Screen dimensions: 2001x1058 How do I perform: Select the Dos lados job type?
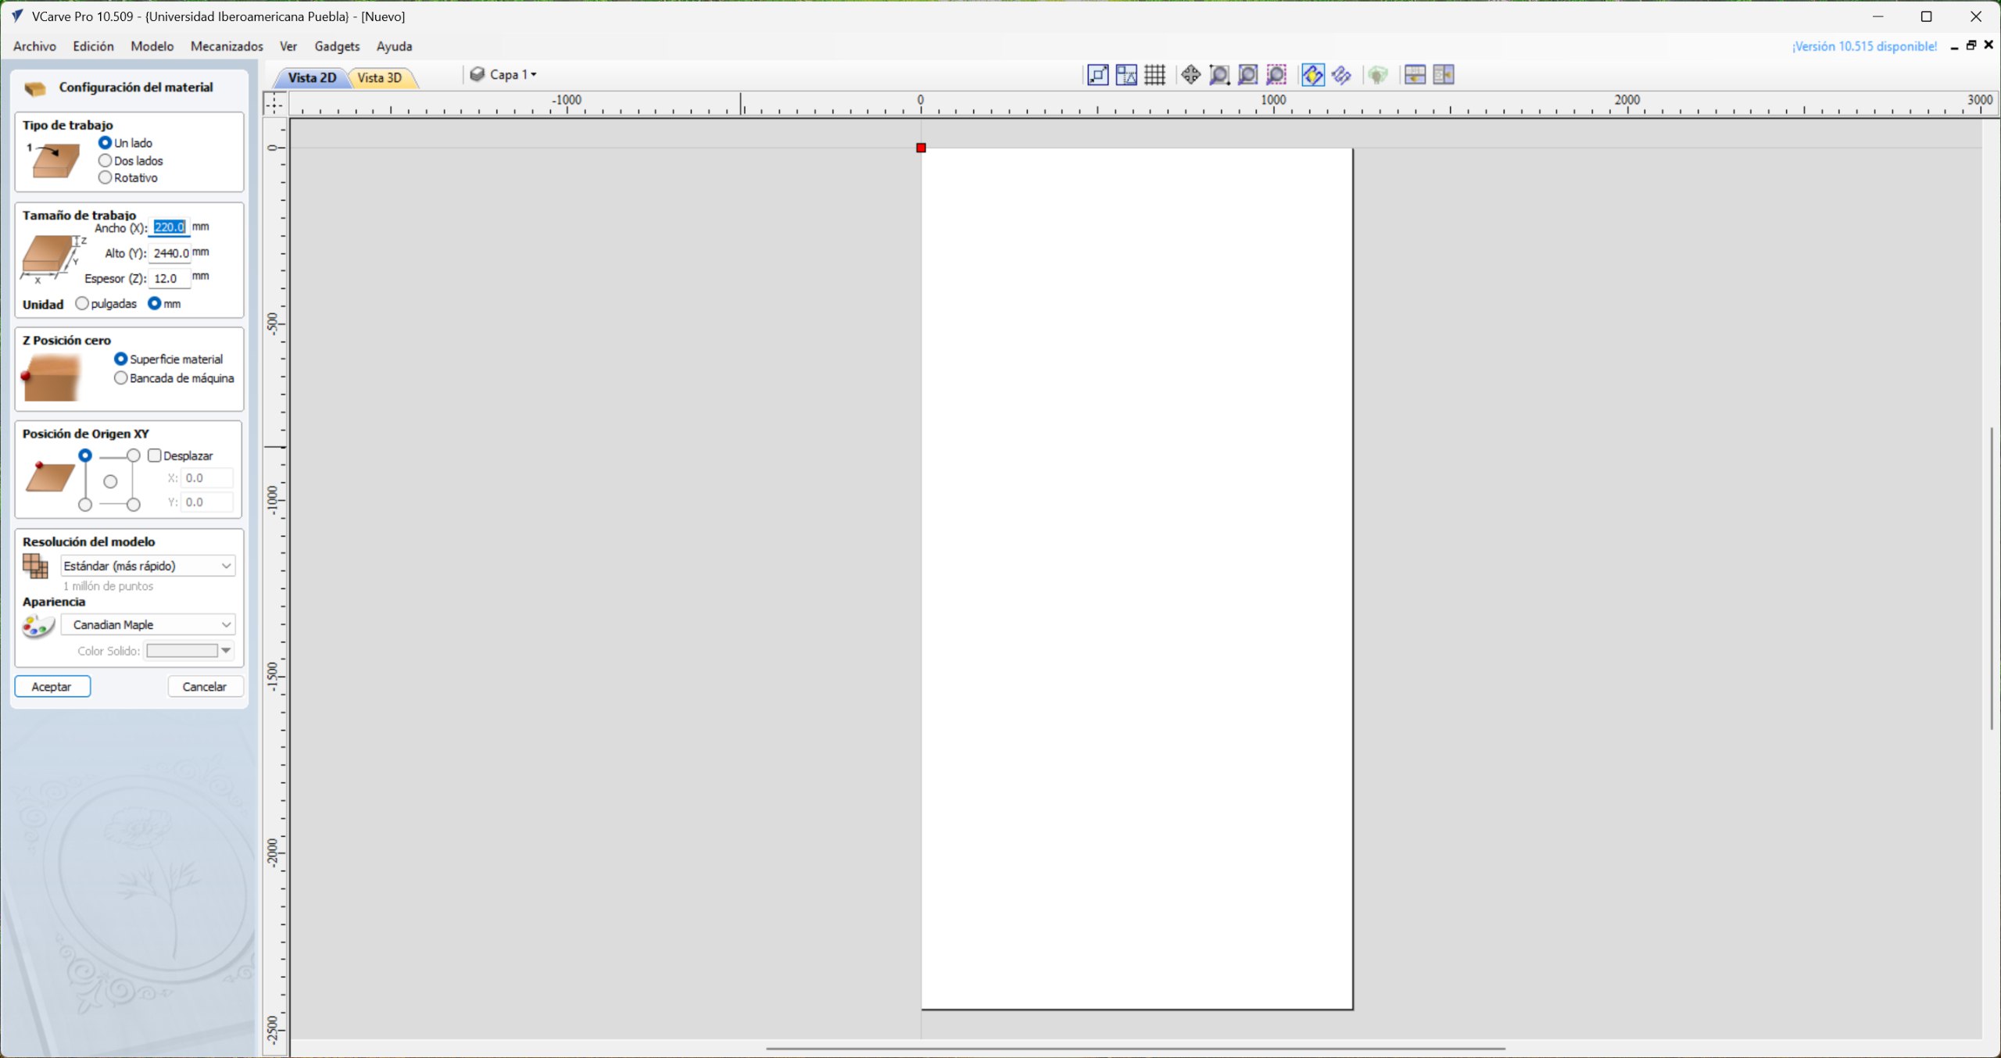click(x=106, y=160)
